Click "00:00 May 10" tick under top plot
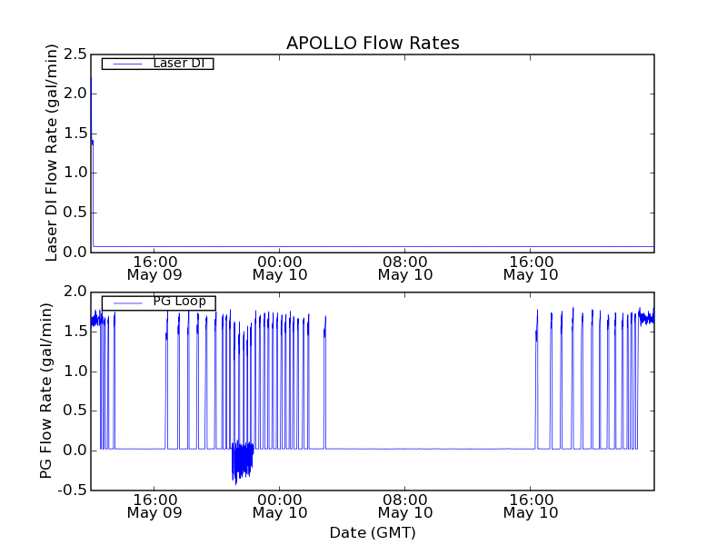Viewport: 727px width, 545px height. pos(280,267)
